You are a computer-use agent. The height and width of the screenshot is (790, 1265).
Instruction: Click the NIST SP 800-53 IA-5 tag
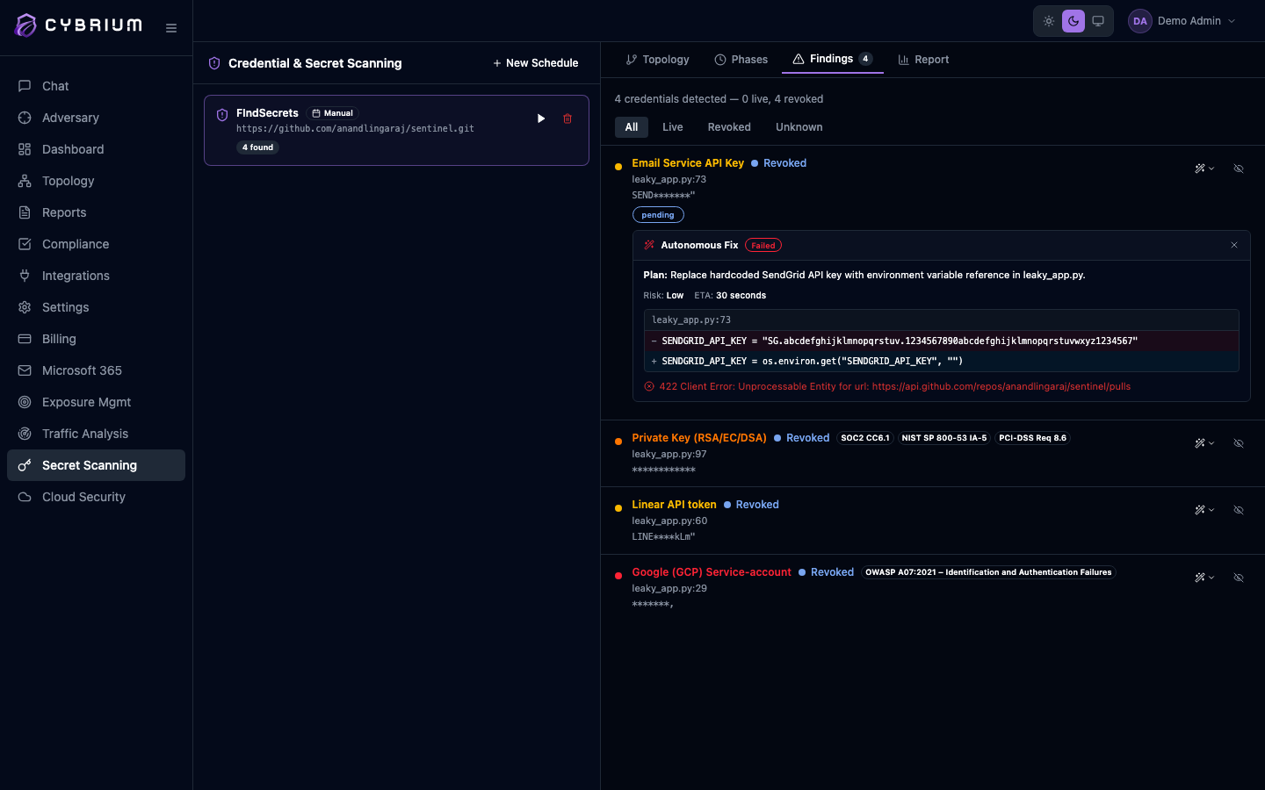pos(944,438)
